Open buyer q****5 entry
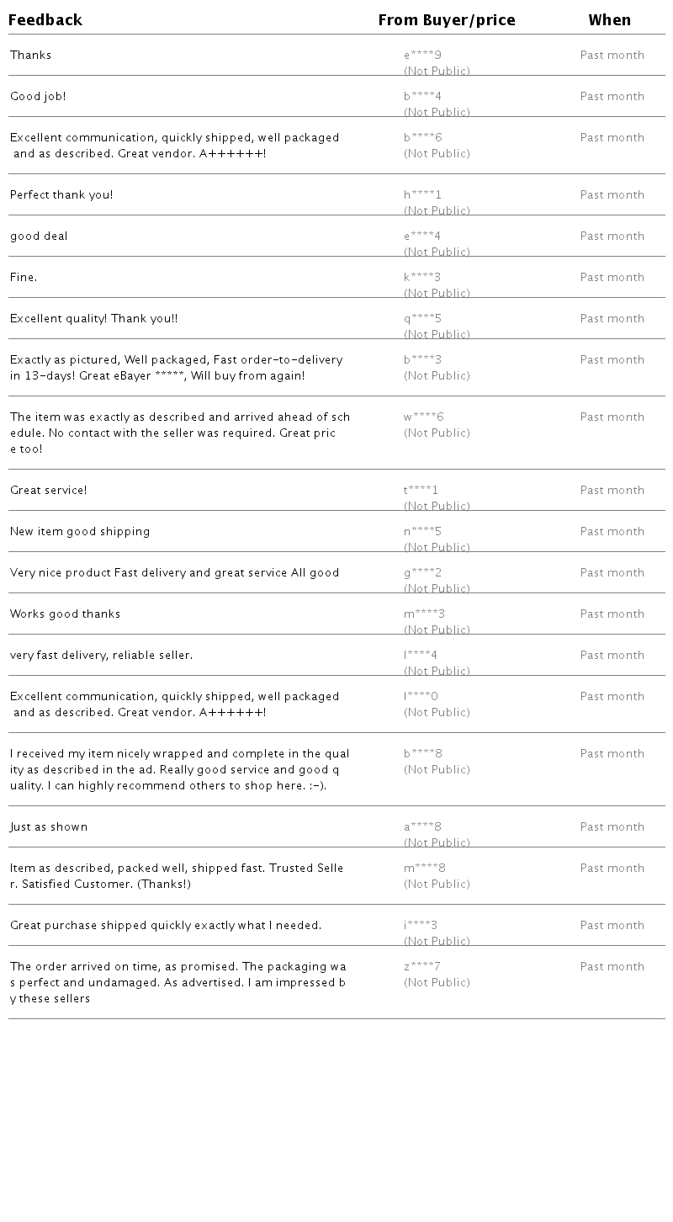This screenshot has width=673, height=1222. click(422, 319)
